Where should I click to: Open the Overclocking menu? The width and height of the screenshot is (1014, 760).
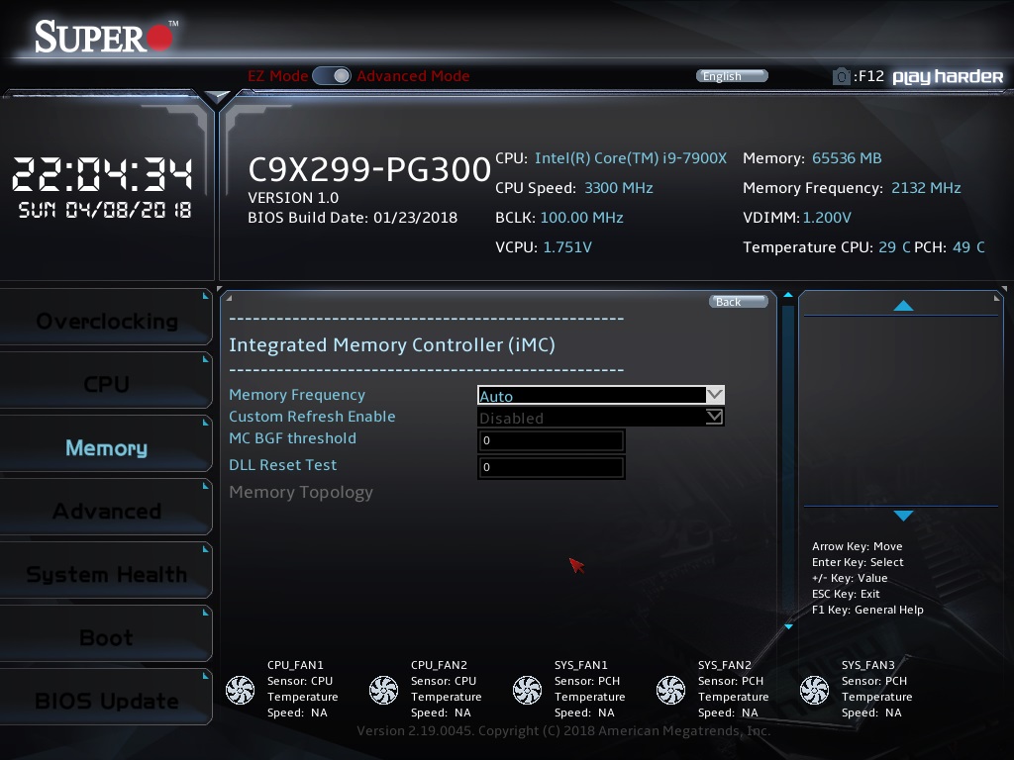(x=106, y=321)
